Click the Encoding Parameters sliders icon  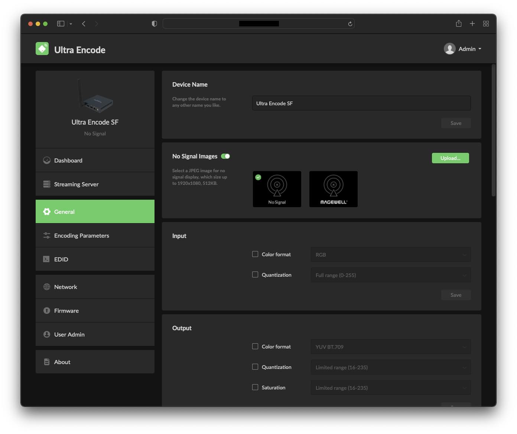47,235
